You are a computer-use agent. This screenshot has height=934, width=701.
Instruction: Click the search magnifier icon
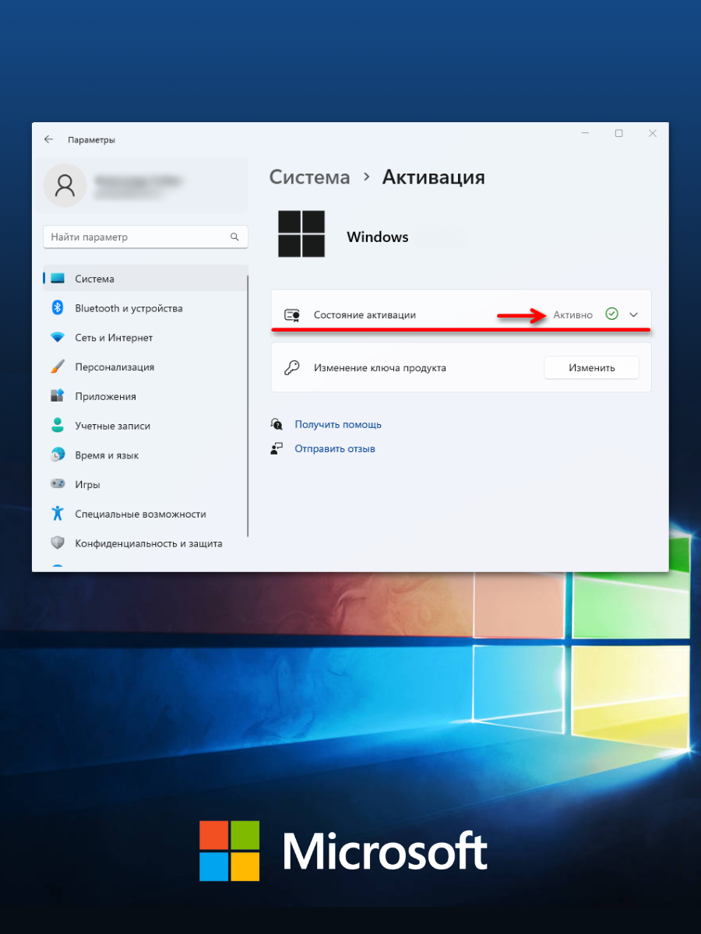[234, 237]
